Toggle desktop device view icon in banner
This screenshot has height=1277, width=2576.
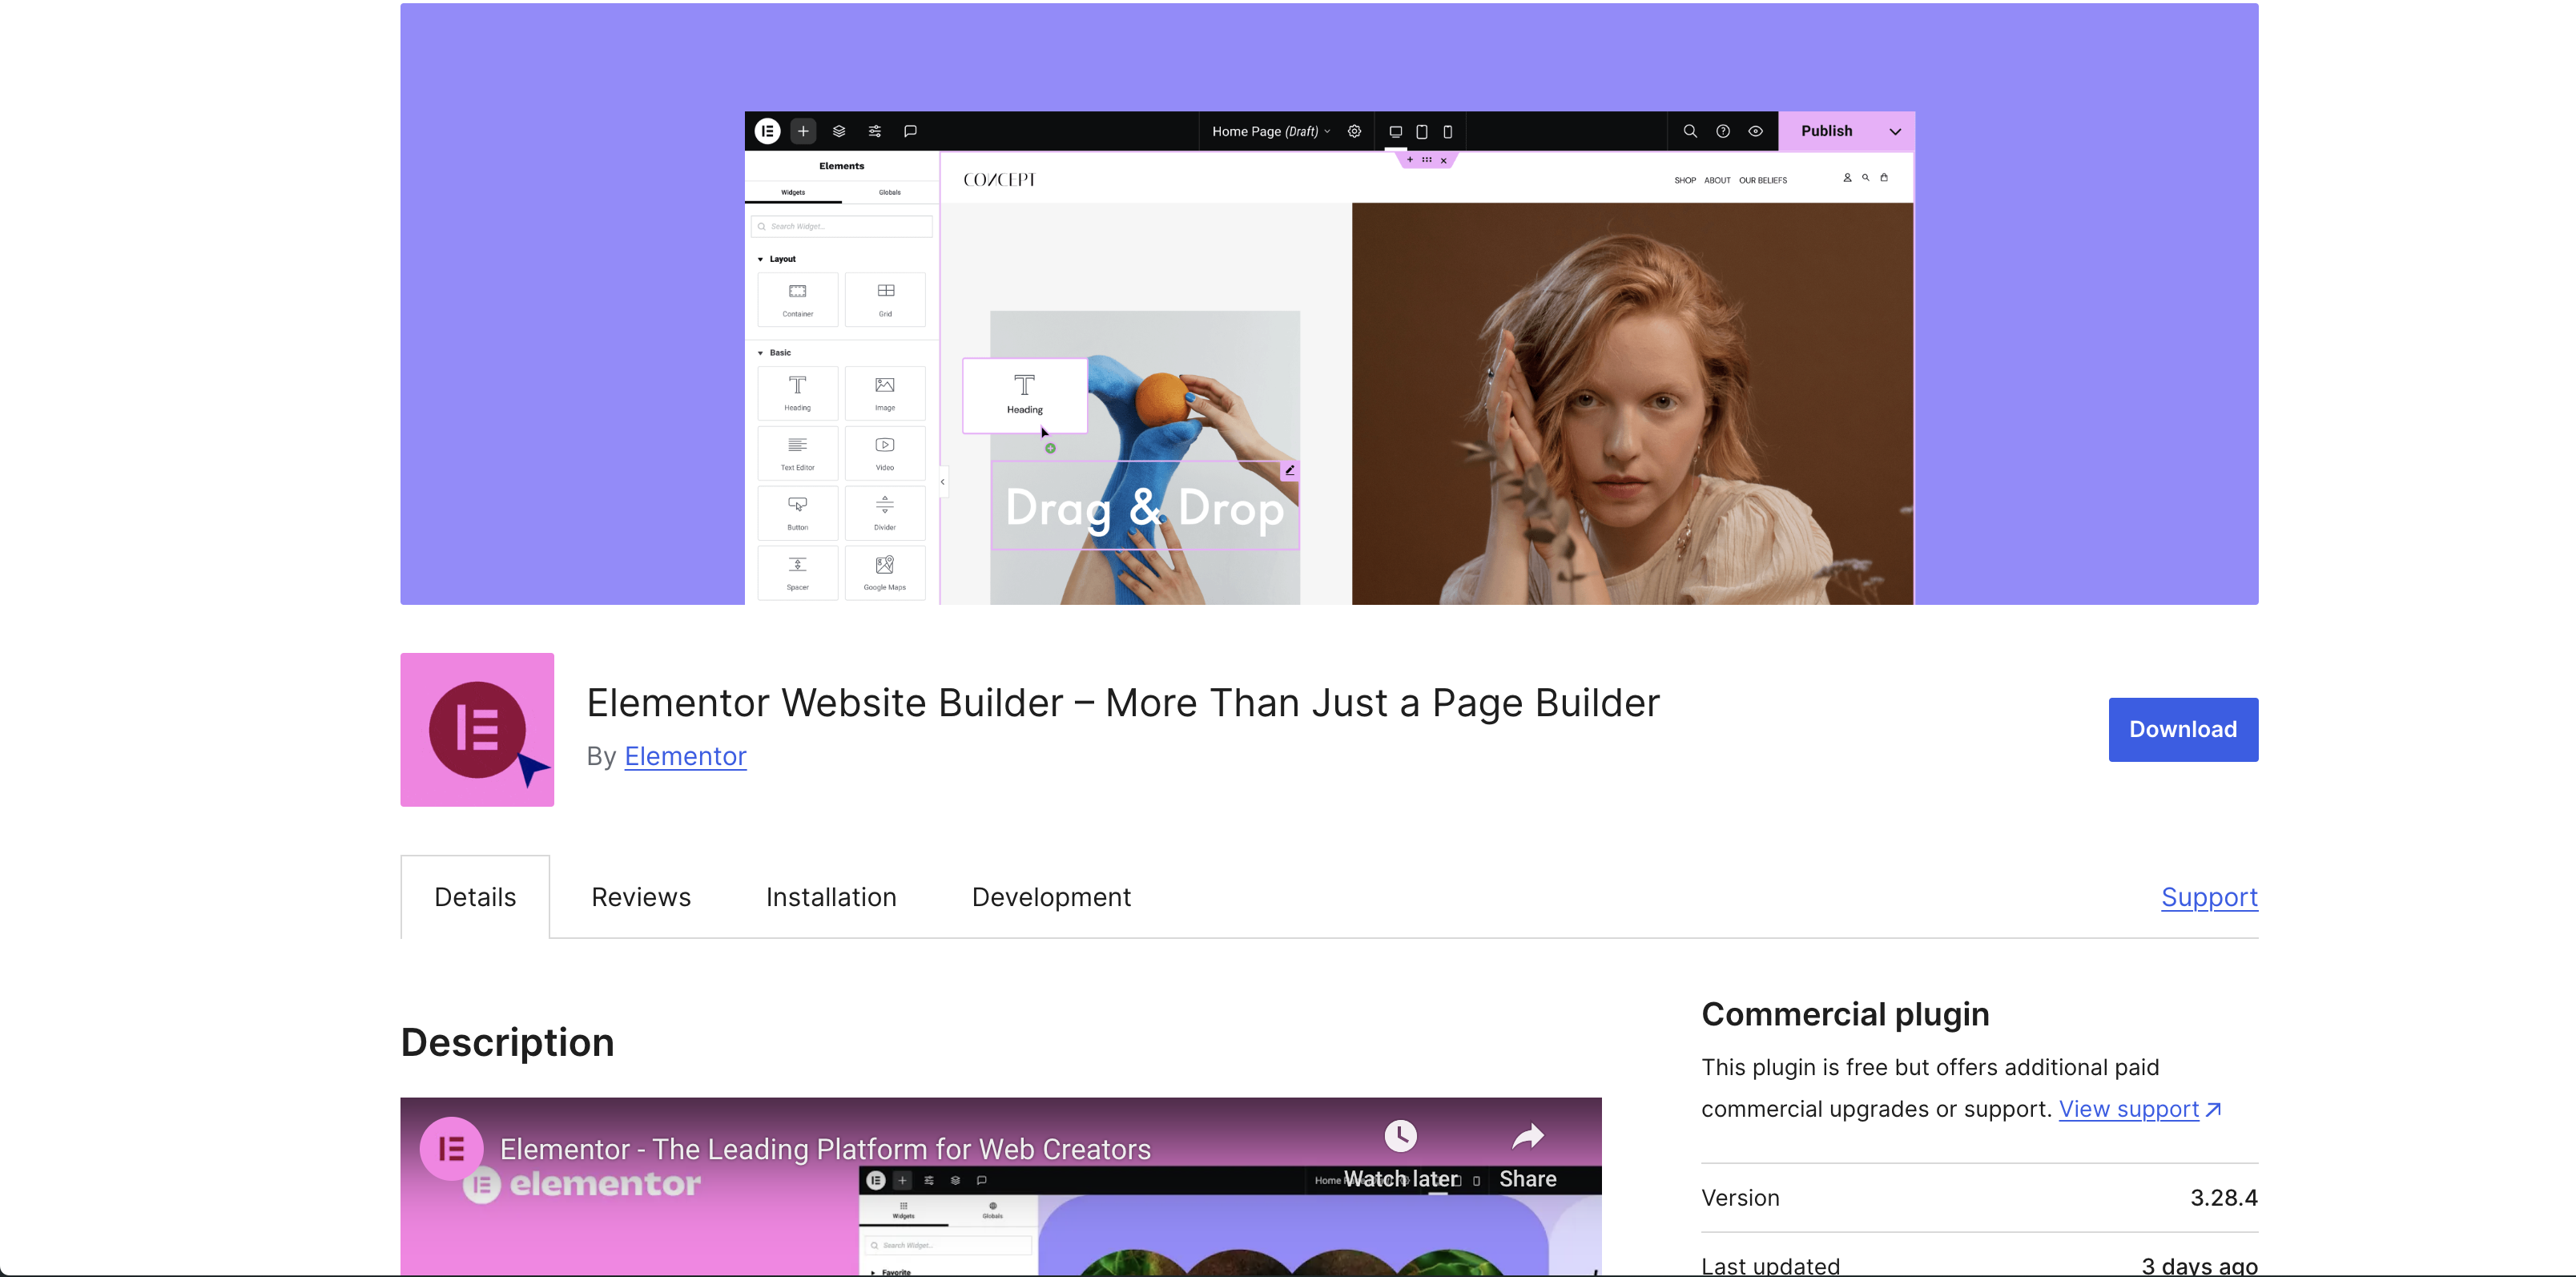click(1395, 131)
